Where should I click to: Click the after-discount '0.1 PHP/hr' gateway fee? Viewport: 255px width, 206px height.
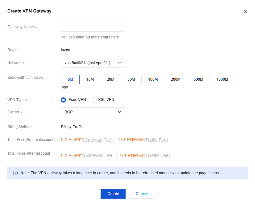pyautogui.click(x=72, y=155)
